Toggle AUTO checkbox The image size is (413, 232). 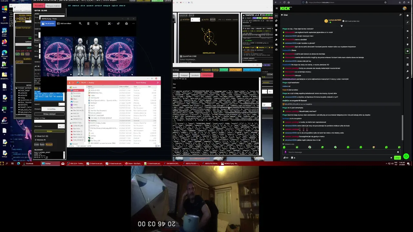tap(203, 20)
